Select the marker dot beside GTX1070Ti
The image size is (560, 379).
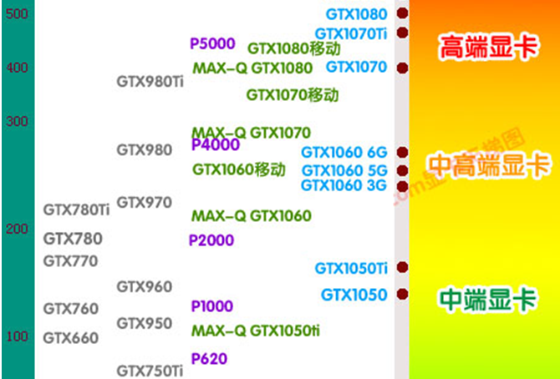(x=403, y=33)
